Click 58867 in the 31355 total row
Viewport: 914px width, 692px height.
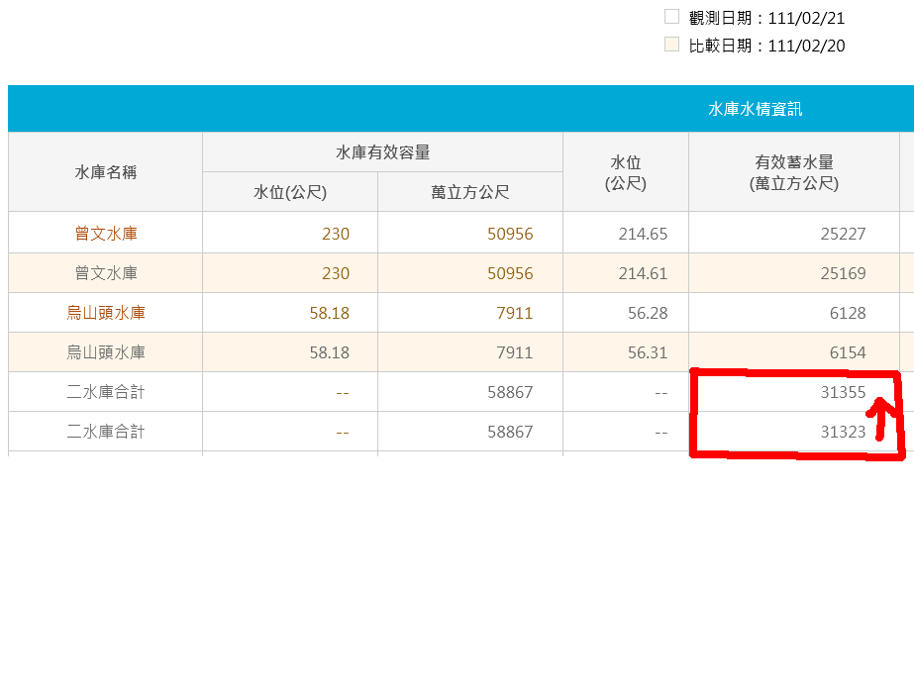click(x=510, y=392)
